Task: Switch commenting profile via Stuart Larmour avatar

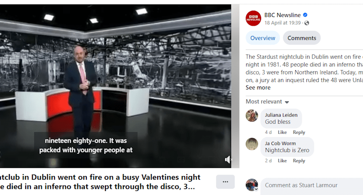Action: click(251, 185)
